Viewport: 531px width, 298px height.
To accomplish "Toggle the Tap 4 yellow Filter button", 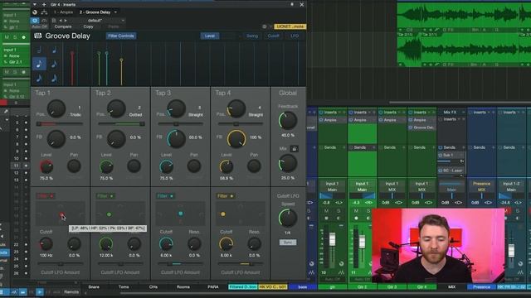I will tap(226, 196).
